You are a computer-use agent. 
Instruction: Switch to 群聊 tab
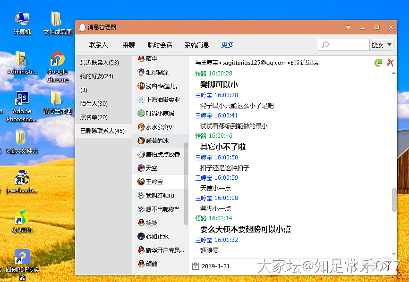click(x=128, y=45)
